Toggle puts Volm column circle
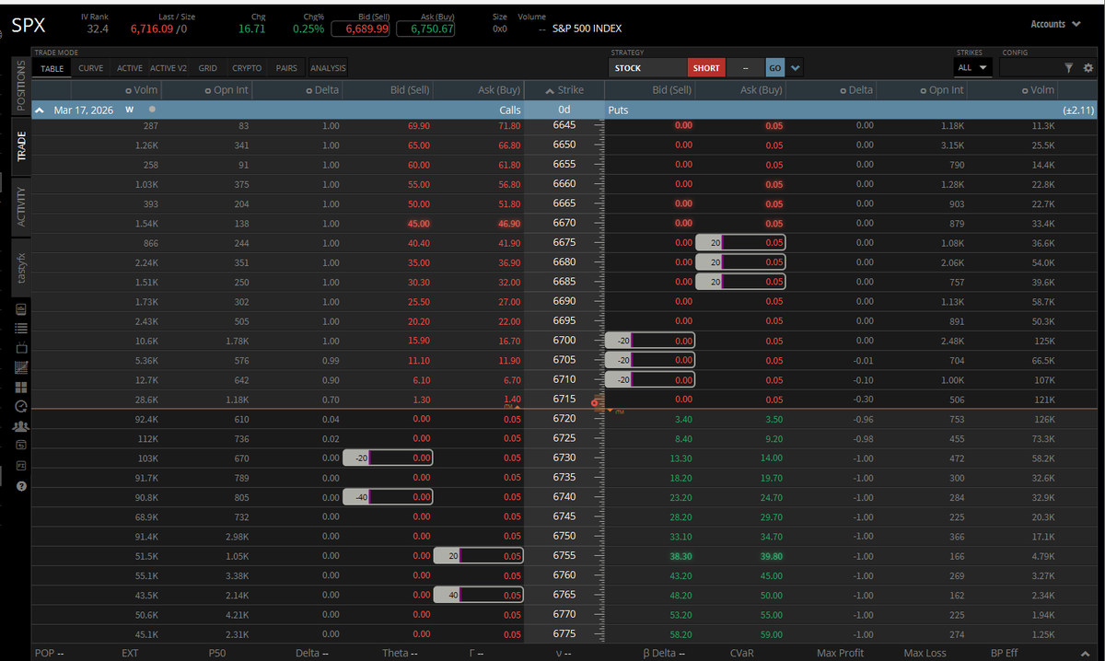1105x661 pixels. pyautogui.click(x=1025, y=90)
